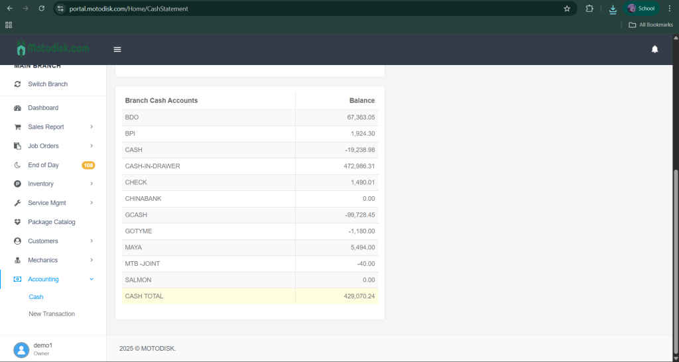Open the Package Catalog page

pos(51,222)
